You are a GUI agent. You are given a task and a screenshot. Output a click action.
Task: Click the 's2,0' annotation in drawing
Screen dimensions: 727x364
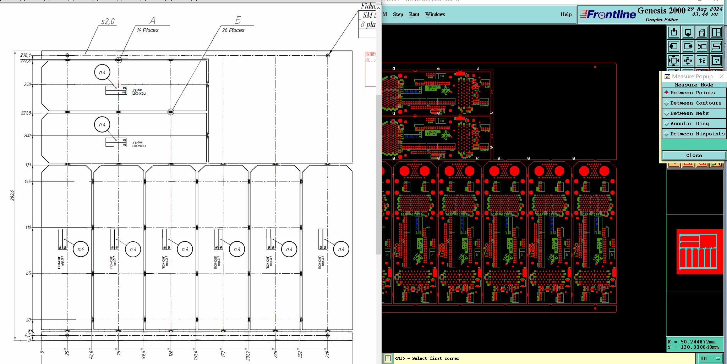click(x=108, y=21)
